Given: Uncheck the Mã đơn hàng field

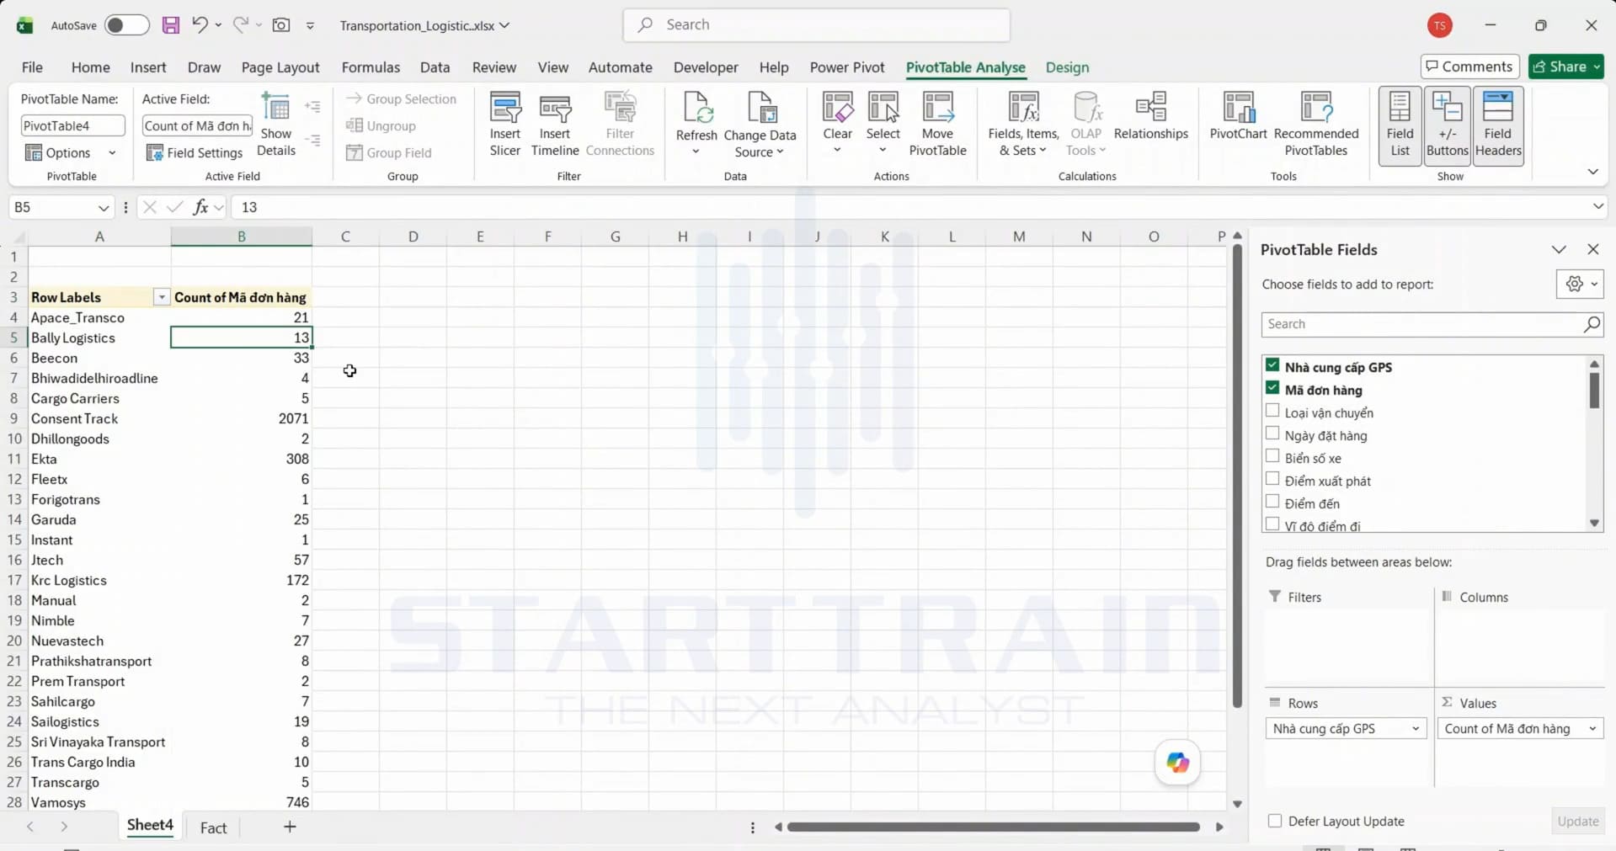Looking at the screenshot, I should [x=1272, y=388].
